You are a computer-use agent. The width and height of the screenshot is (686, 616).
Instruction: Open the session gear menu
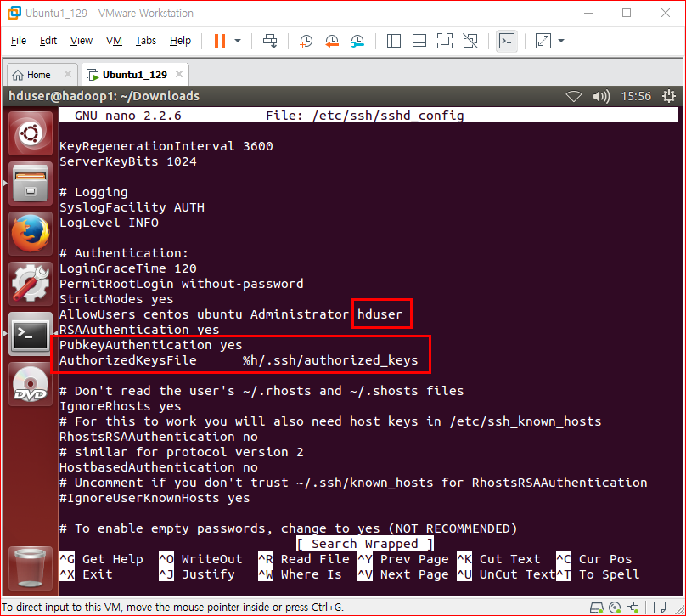668,96
